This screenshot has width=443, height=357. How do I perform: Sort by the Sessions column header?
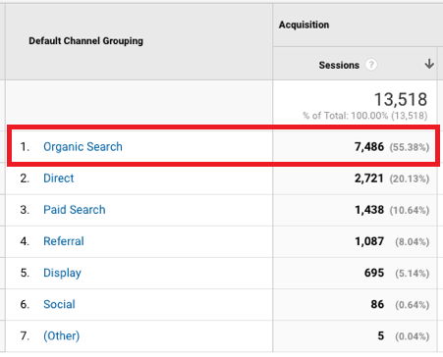[x=339, y=65]
